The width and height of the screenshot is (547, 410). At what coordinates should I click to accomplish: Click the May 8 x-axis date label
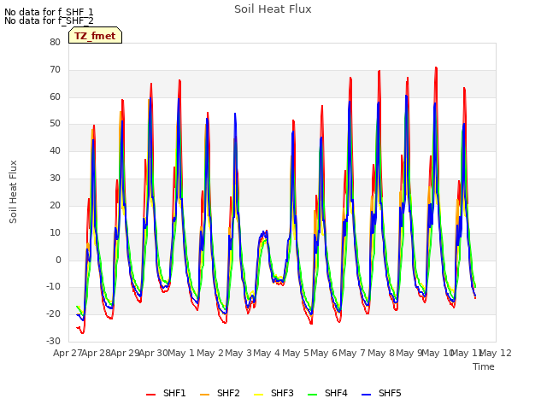[381, 353]
